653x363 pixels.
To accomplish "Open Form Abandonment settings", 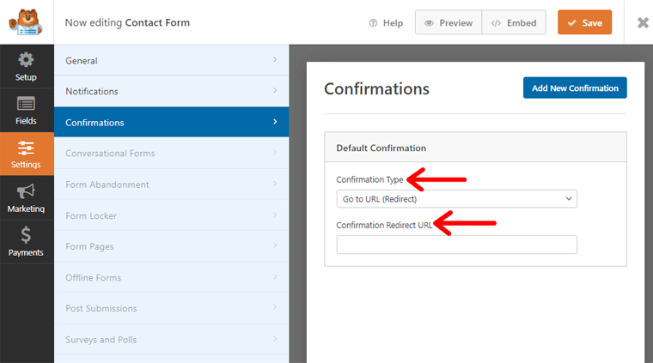I will pyautogui.click(x=171, y=185).
